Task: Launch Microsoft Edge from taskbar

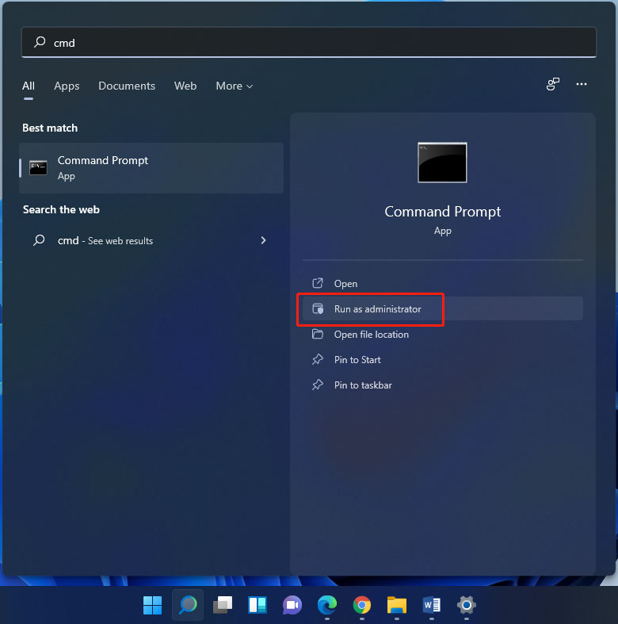Action: point(326,606)
